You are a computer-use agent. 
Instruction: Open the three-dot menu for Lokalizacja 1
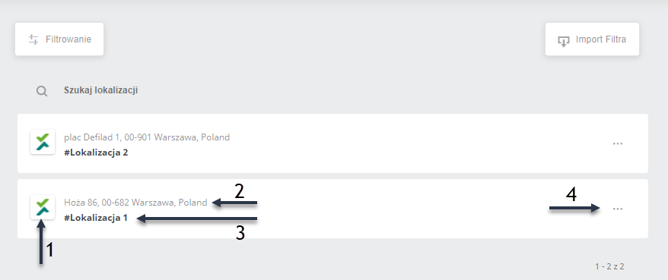tap(618, 209)
